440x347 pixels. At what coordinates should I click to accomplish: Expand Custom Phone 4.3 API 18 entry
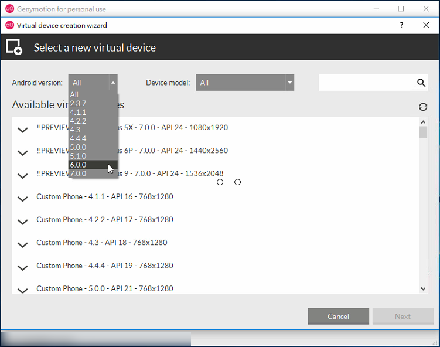(22, 244)
